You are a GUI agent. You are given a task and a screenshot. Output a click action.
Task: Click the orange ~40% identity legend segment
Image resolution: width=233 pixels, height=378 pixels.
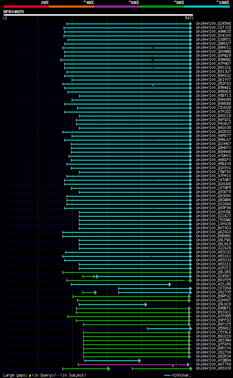tap(71, 7)
